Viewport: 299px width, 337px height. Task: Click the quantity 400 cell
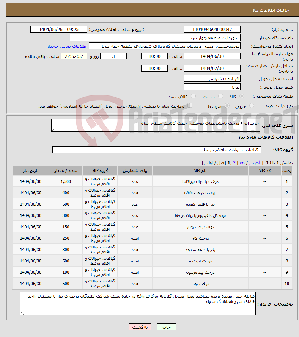pos(66,193)
